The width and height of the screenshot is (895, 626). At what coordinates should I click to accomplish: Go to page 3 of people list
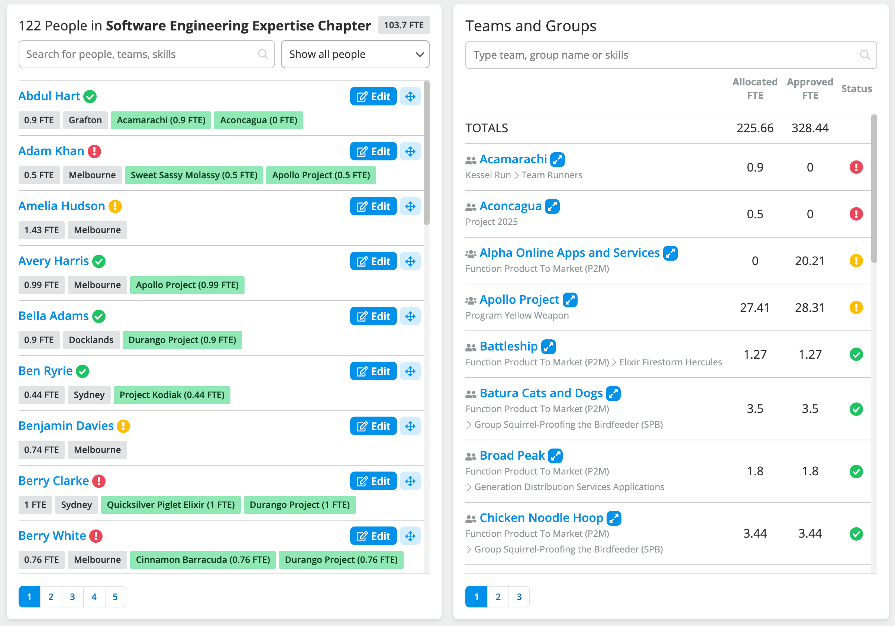[x=72, y=596]
